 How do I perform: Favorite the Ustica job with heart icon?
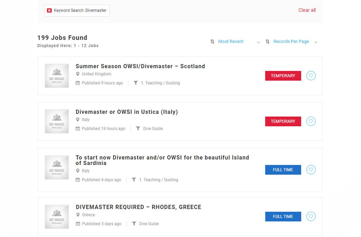pyautogui.click(x=311, y=121)
